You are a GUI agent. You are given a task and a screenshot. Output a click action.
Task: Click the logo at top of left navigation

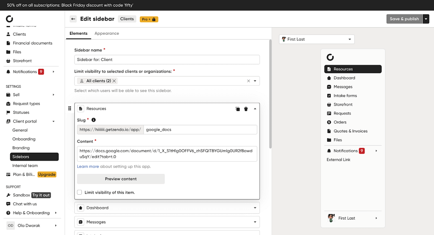coord(9,19)
